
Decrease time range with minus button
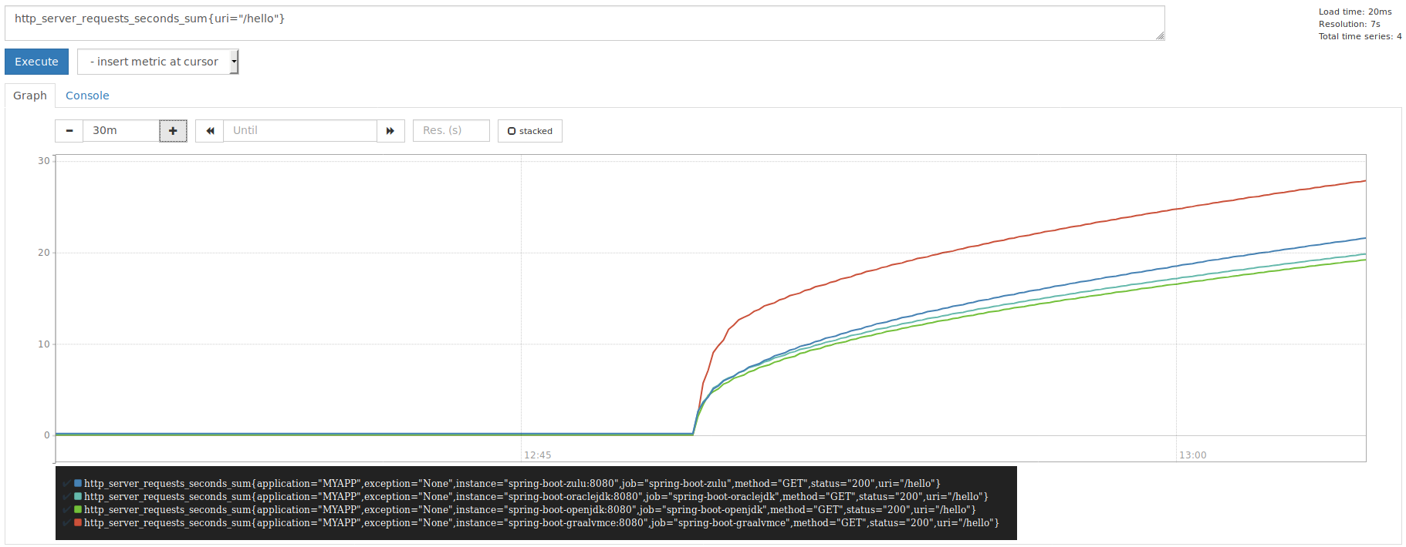[x=69, y=131]
